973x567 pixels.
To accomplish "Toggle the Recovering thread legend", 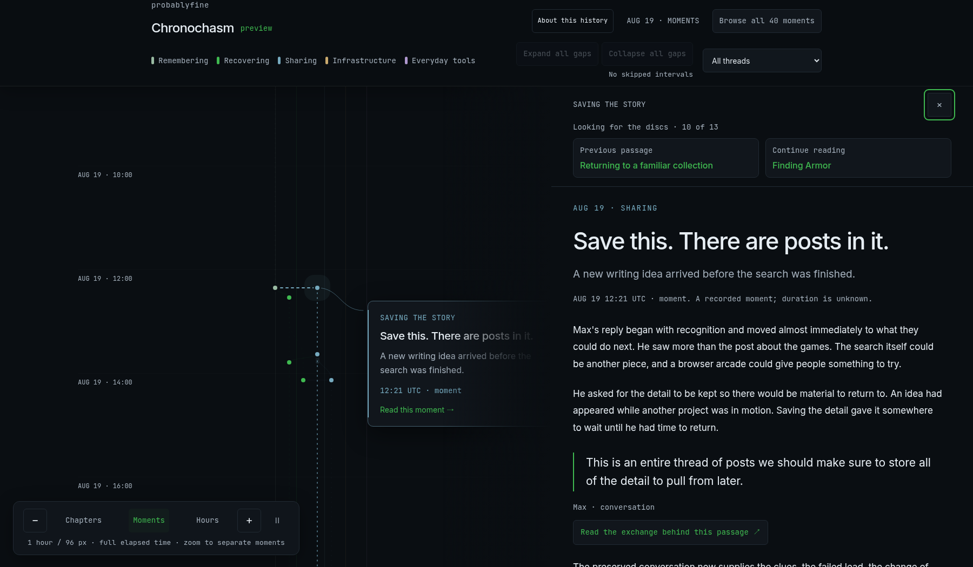I will [243, 61].
